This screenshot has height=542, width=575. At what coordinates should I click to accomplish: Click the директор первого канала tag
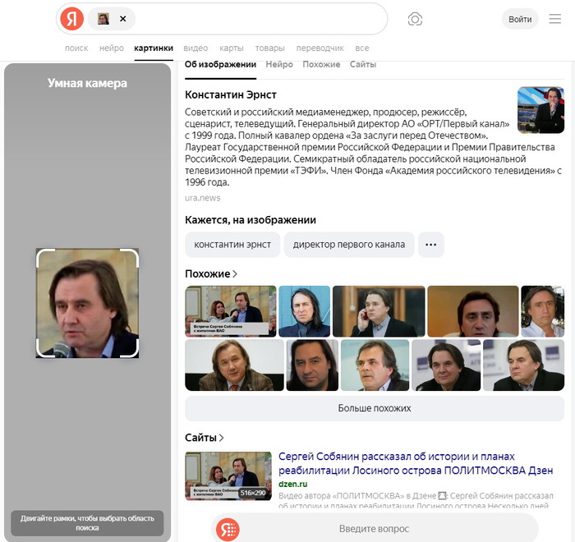(348, 245)
